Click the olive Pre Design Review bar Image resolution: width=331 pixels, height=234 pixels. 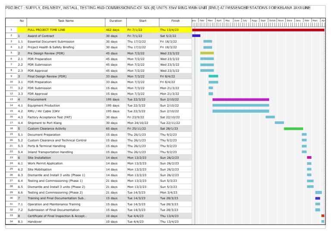(x=207, y=53)
